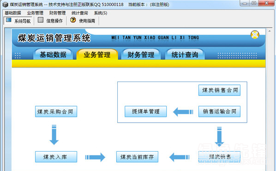The height and width of the screenshot is (171, 276).
Task: Close the navigation panel with yellow X
Action: [x=255, y=35]
